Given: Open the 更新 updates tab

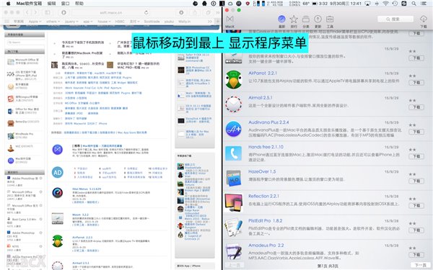Looking at the screenshot, I should coord(318,22).
